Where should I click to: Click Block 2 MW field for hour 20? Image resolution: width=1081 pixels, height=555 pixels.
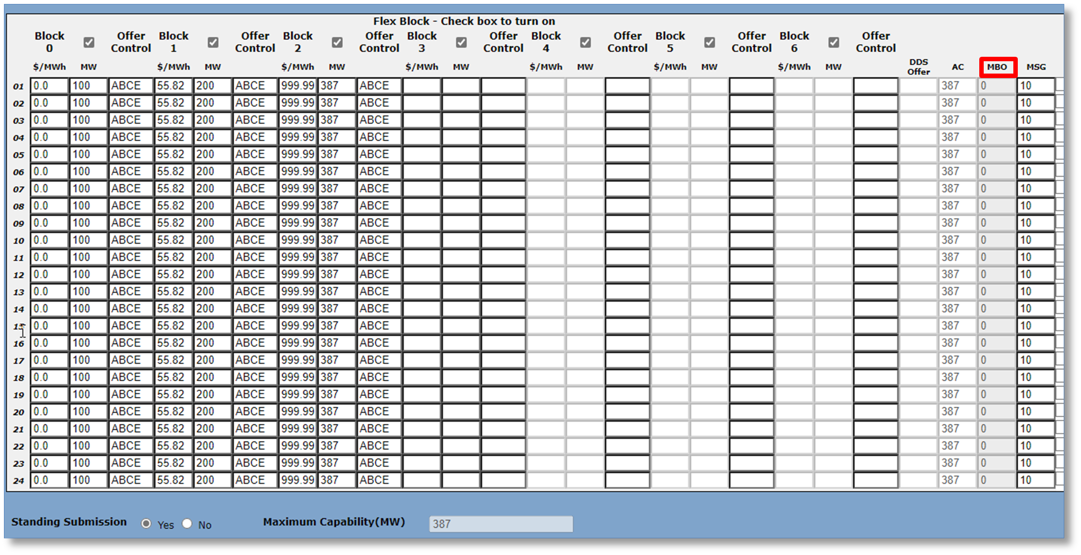coord(336,412)
